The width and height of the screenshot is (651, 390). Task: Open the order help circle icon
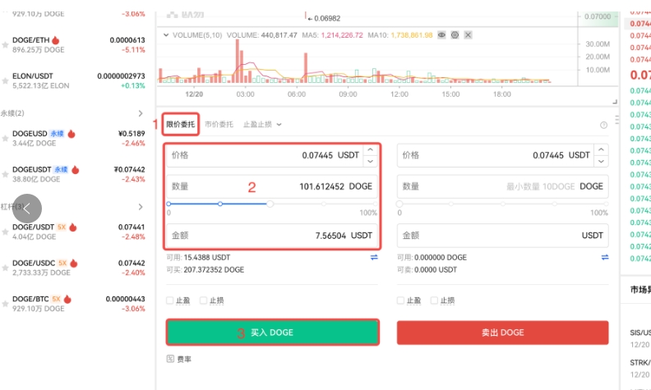[603, 125]
